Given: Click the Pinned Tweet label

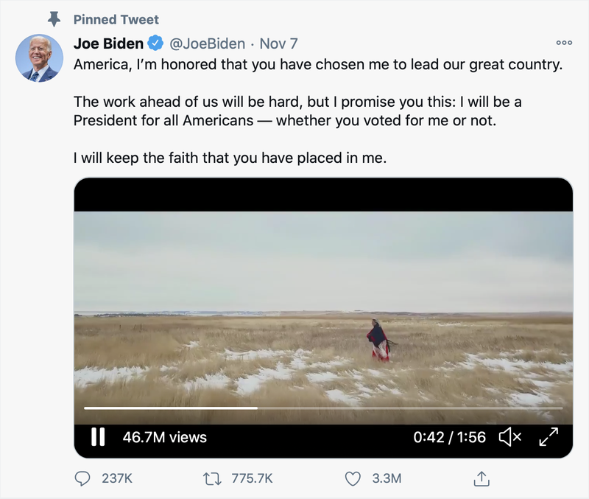Looking at the screenshot, I should 116,19.
